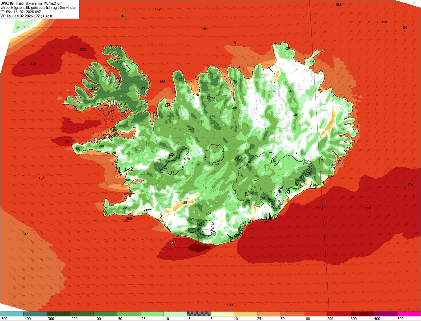Screen dimensions: 421x321
Task: Click the 234 value west of Snæfellsnes
Action: coord(67,141)
